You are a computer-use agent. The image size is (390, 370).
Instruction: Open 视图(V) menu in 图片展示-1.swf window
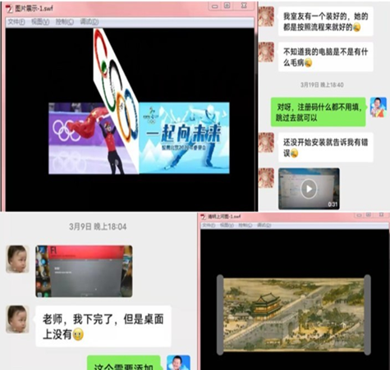(x=40, y=22)
